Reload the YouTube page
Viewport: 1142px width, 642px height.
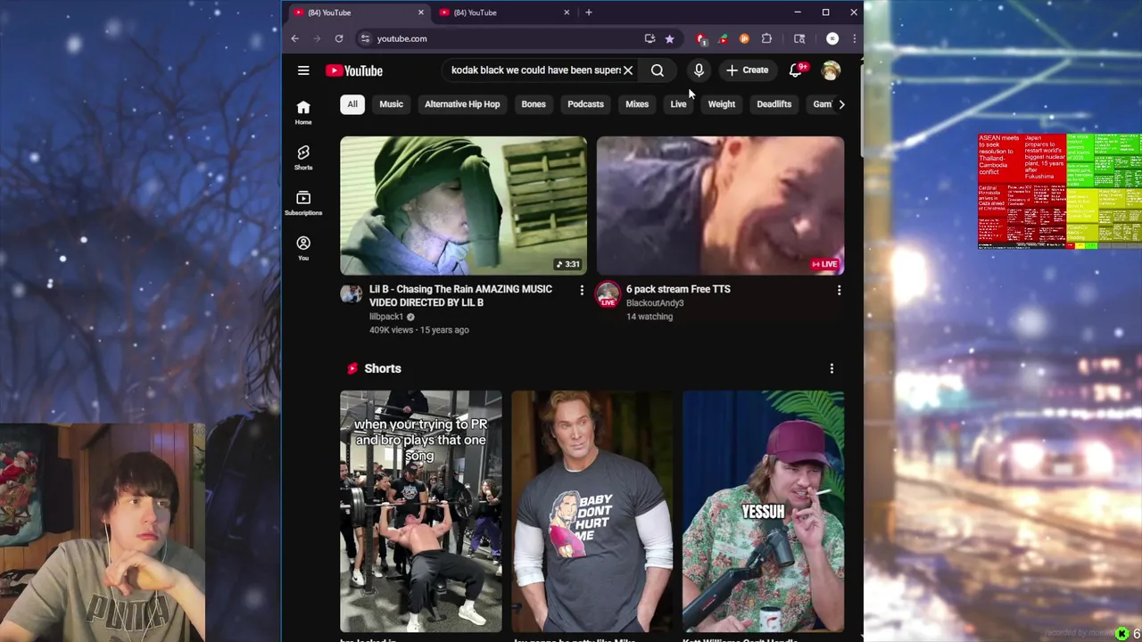pyautogui.click(x=339, y=38)
